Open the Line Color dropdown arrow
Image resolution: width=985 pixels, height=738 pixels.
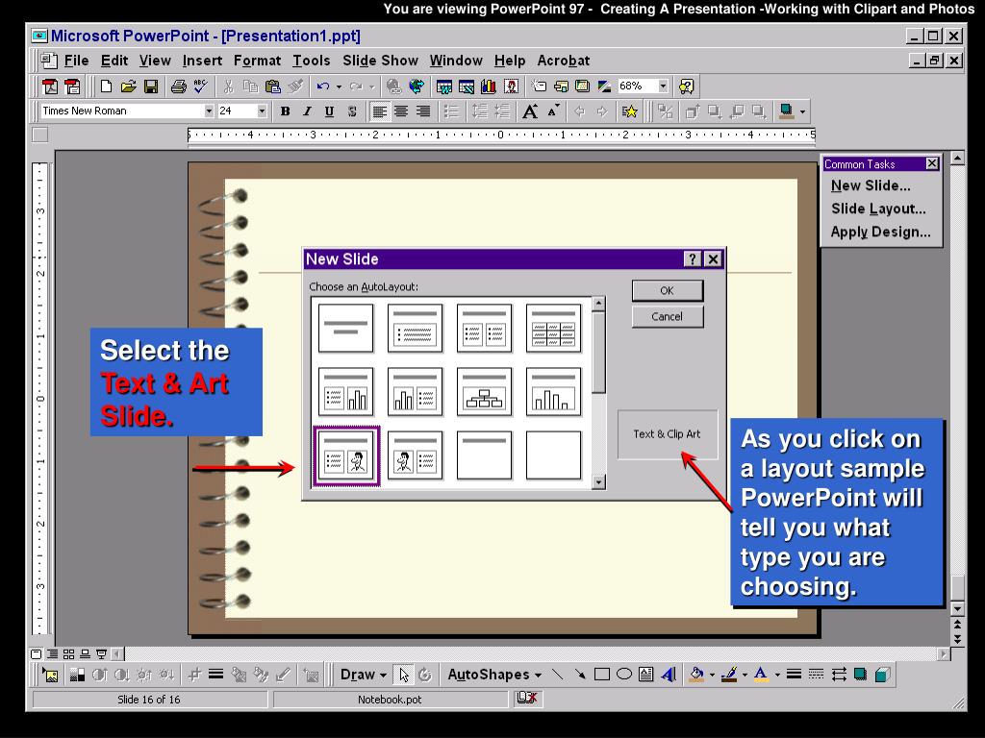coord(745,676)
